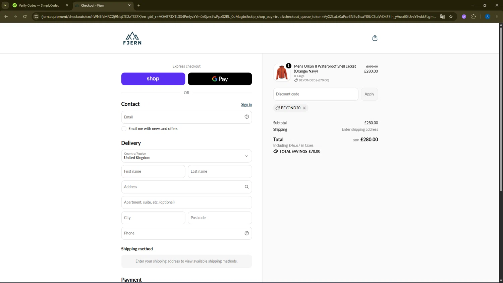Click the address search magnifier icon

click(x=246, y=187)
